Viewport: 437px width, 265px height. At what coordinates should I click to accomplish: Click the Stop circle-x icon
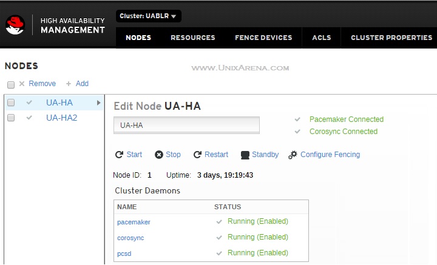coord(159,155)
